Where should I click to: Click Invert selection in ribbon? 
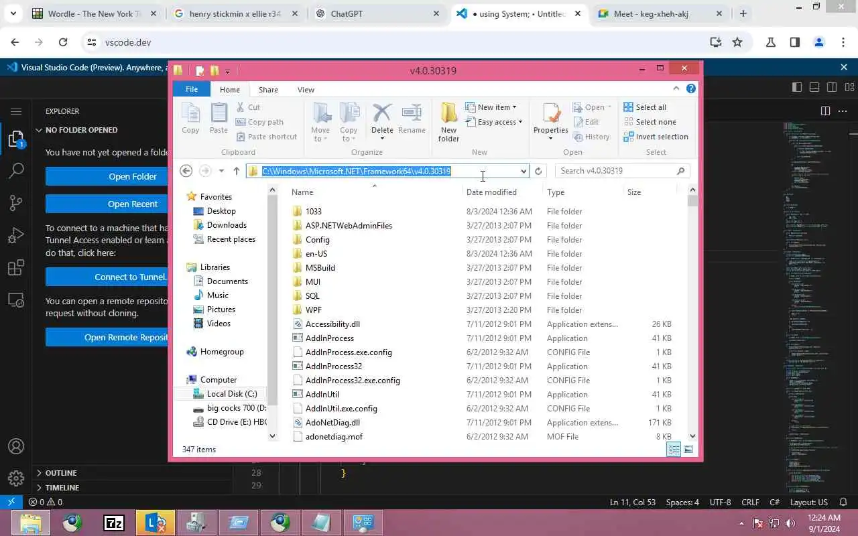pyautogui.click(x=655, y=137)
